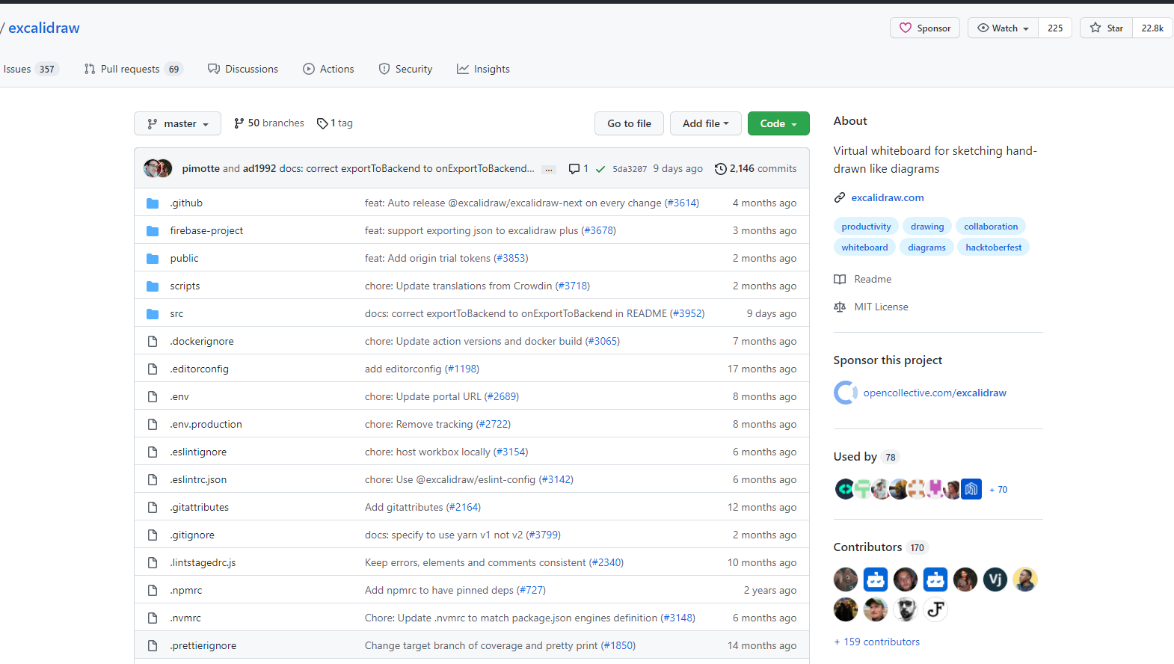Open the Used by 78 heading link
1174x664 pixels.
(866, 457)
